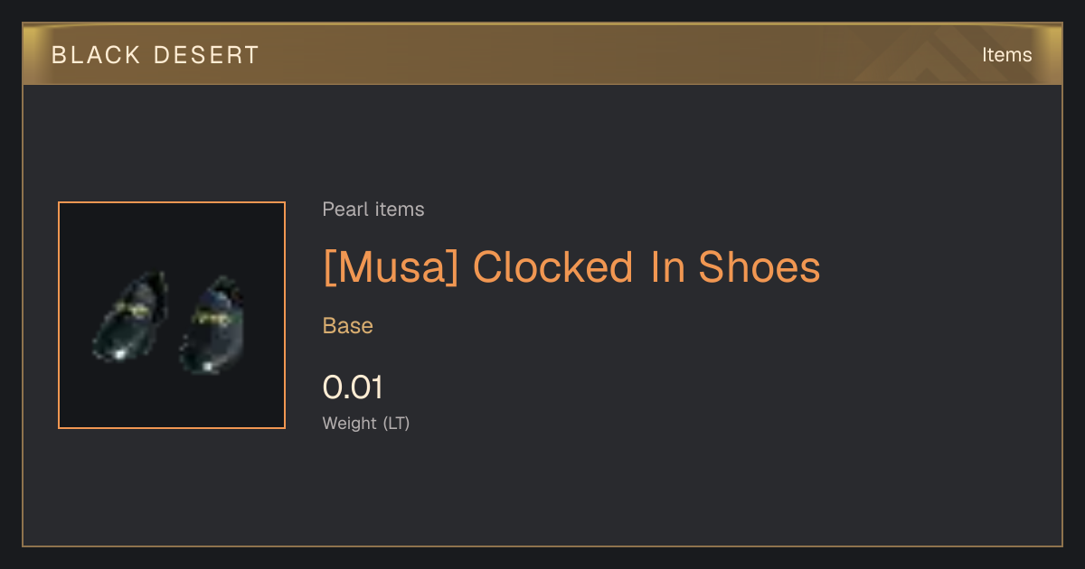This screenshot has height=569, width=1085.
Task: Open the Pearl items category
Action: (x=373, y=210)
